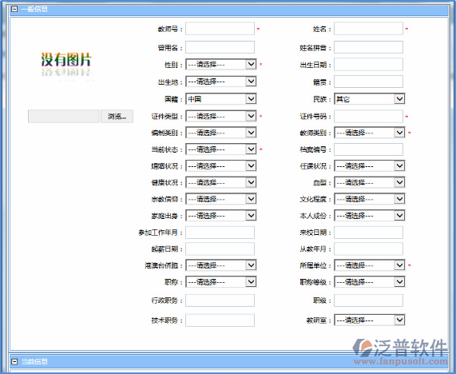This screenshot has width=456, height=374.
Task: Open the 健康状况 dropdown
Action: [221, 182]
